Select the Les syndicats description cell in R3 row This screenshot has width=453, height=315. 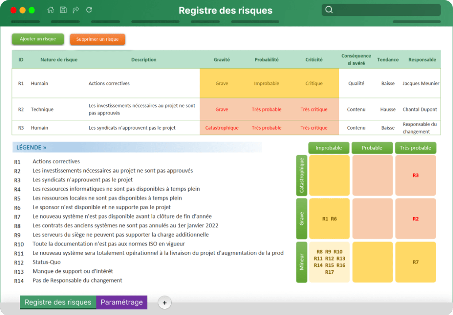[x=132, y=128]
